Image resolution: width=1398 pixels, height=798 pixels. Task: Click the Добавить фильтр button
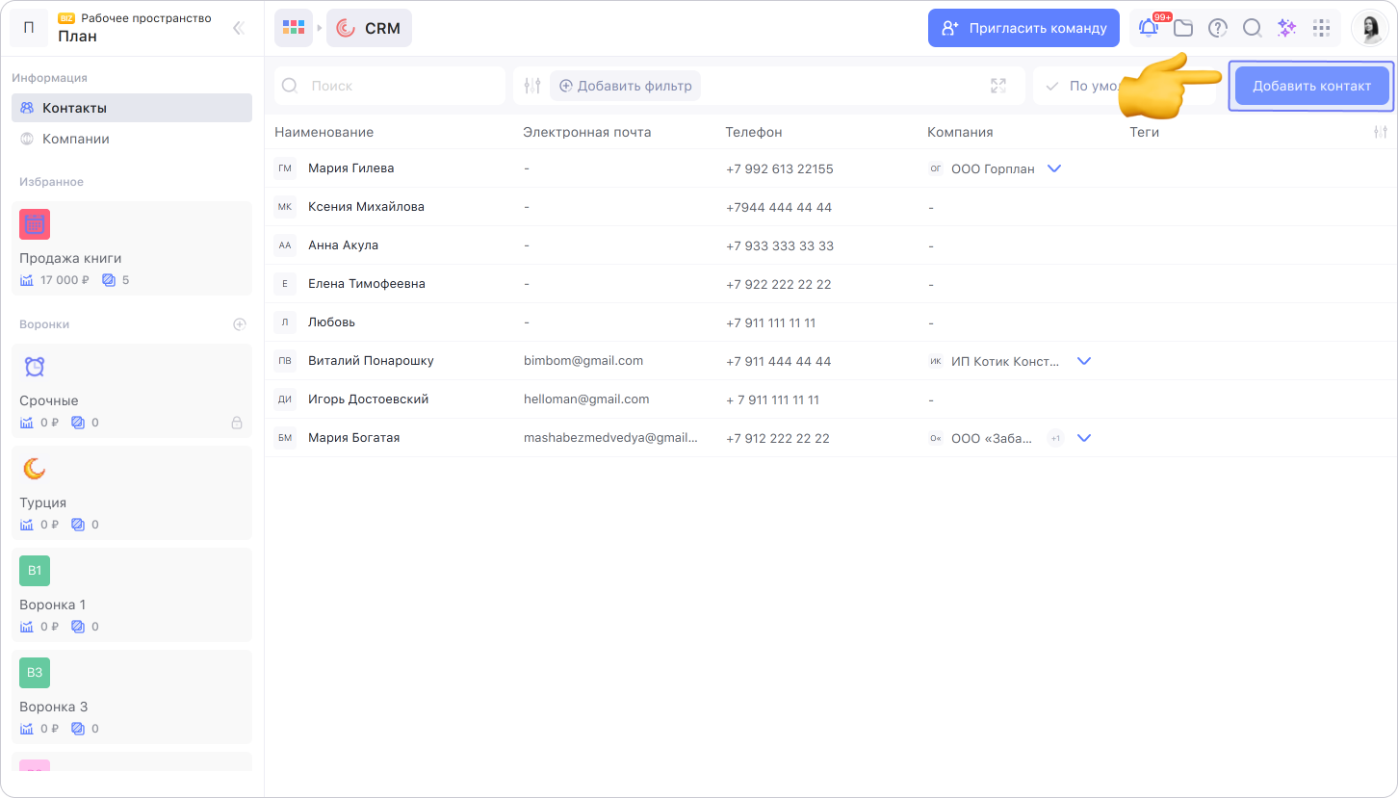click(x=626, y=86)
